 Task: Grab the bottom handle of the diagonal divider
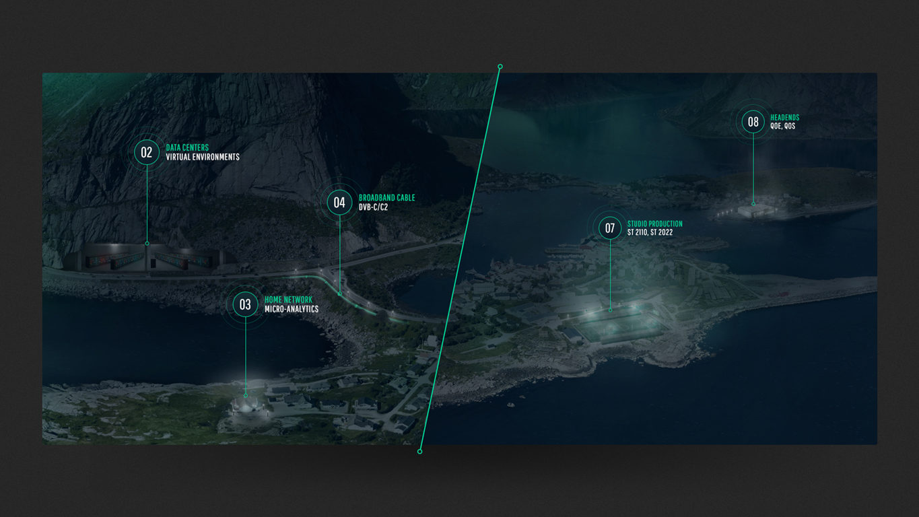pyautogui.click(x=420, y=452)
